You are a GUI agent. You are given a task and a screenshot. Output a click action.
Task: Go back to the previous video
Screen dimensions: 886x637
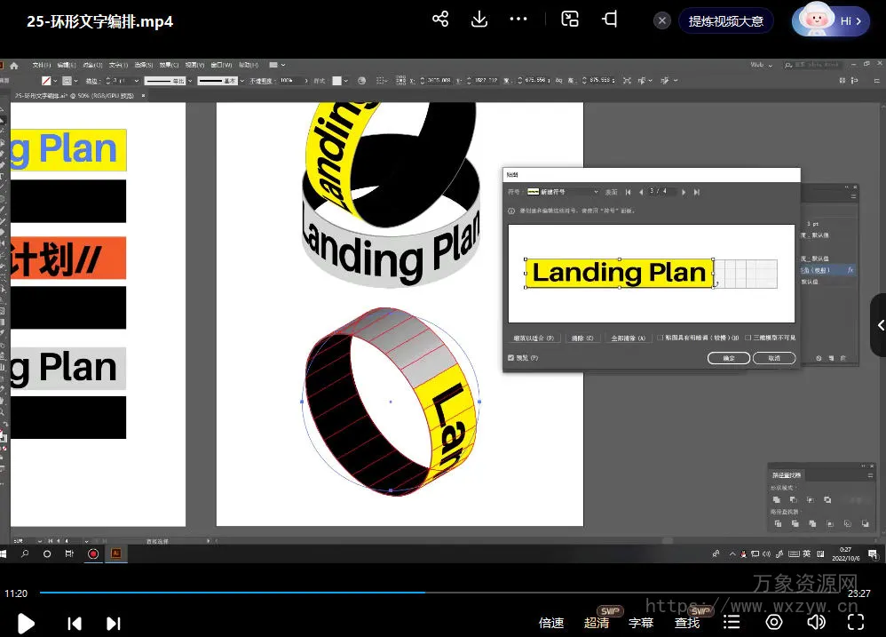[75, 623]
